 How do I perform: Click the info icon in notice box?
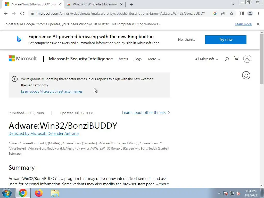tap(15, 79)
